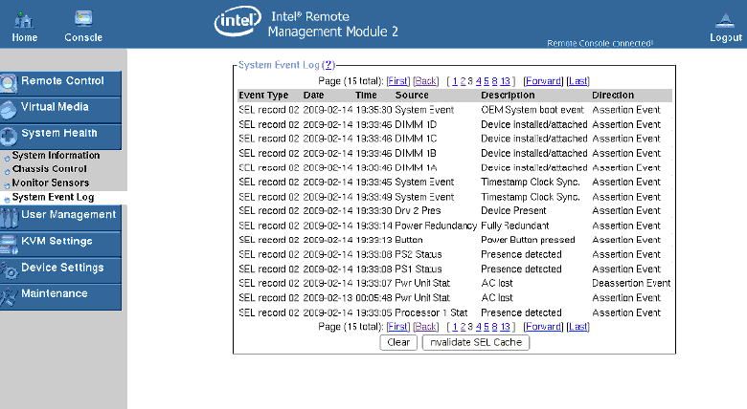Select Monitor Sensors submenu item
The image size is (747, 409).
click(51, 183)
